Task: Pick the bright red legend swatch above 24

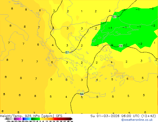Action: click(x=54, y=119)
